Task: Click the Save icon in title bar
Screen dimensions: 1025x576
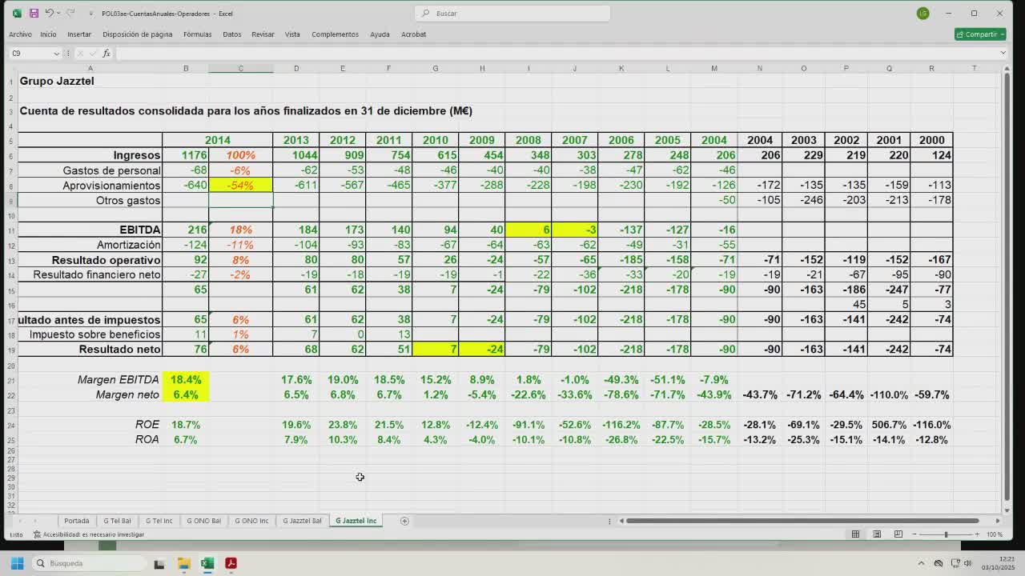Action: point(34,13)
